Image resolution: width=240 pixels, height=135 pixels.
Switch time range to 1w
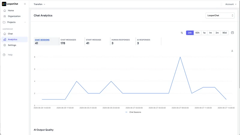coord(204,33)
